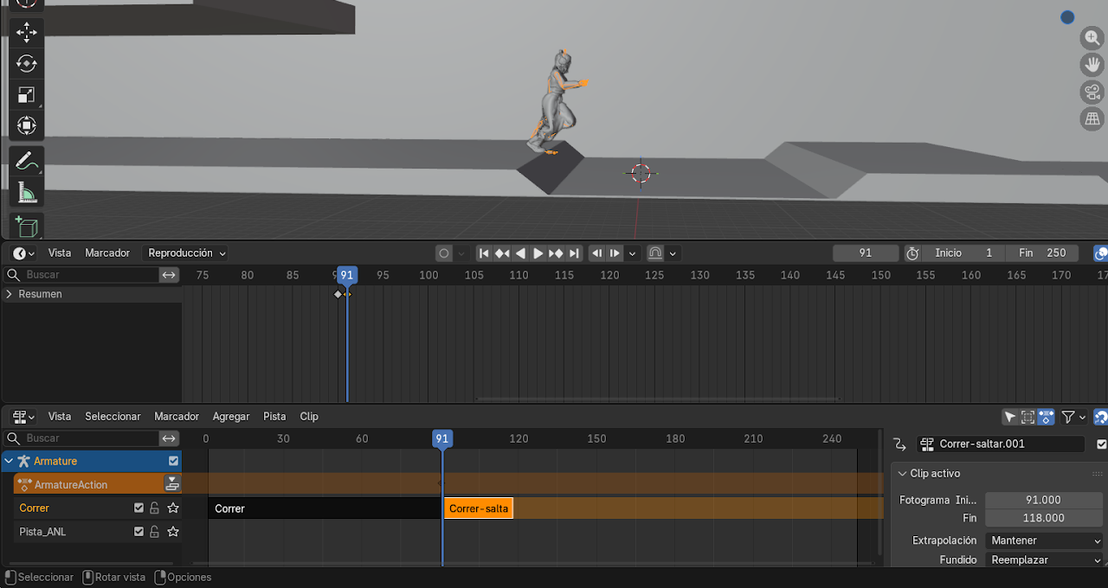The image size is (1108, 588).
Task: Select the Correr-salta strip
Action: click(479, 508)
